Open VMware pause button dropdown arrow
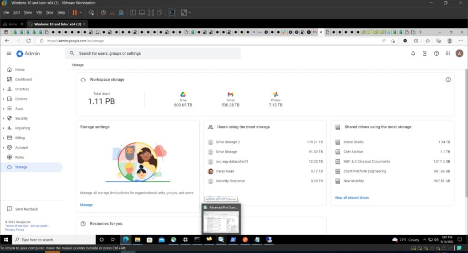468x253 pixels. (x=80, y=12)
